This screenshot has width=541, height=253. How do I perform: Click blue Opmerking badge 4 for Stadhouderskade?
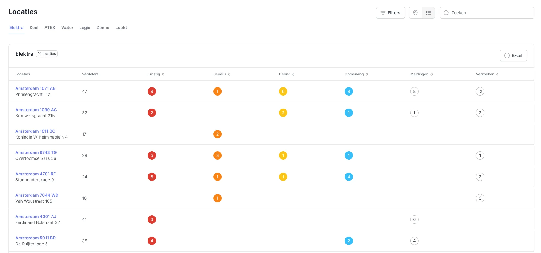(349, 177)
